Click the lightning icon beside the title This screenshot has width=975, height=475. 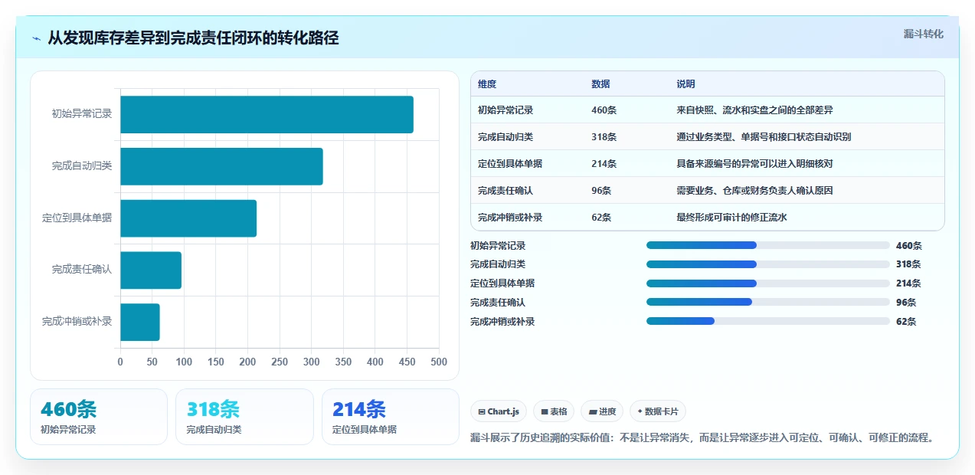click(x=36, y=38)
